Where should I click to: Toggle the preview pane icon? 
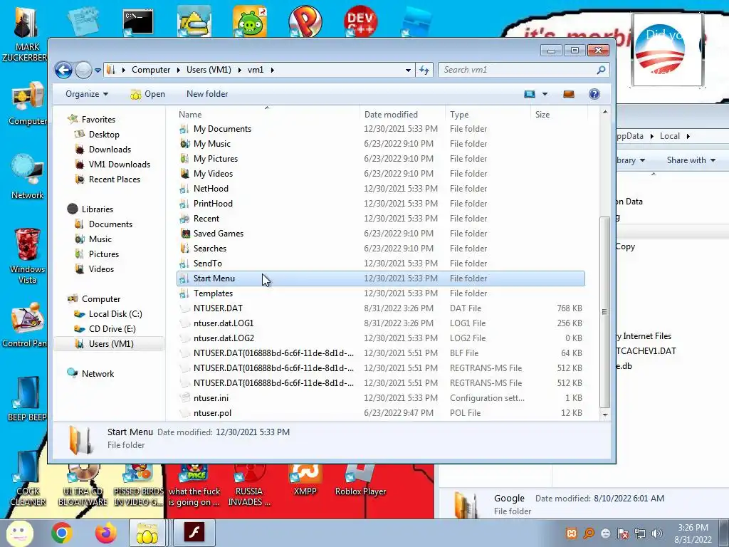[569, 94]
